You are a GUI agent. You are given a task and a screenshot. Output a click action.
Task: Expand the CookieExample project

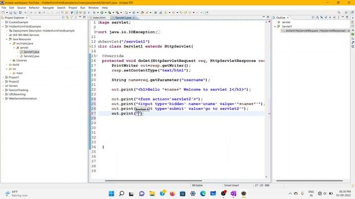tap(3, 22)
